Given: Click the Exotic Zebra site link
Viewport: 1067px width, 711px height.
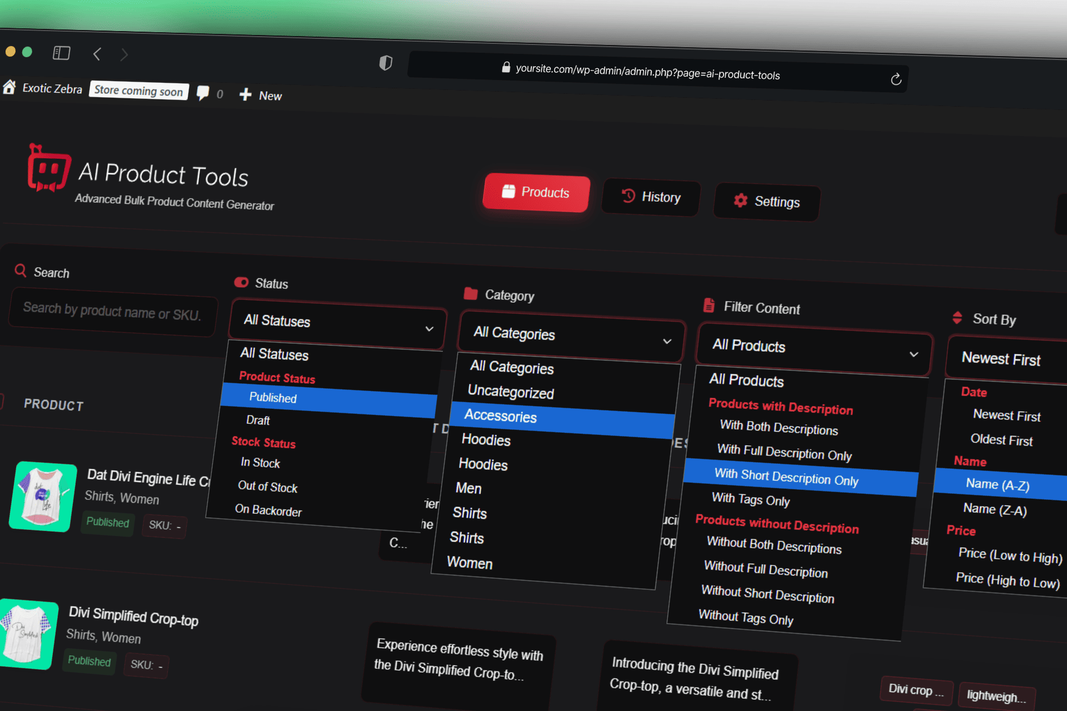Looking at the screenshot, I should [x=52, y=88].
